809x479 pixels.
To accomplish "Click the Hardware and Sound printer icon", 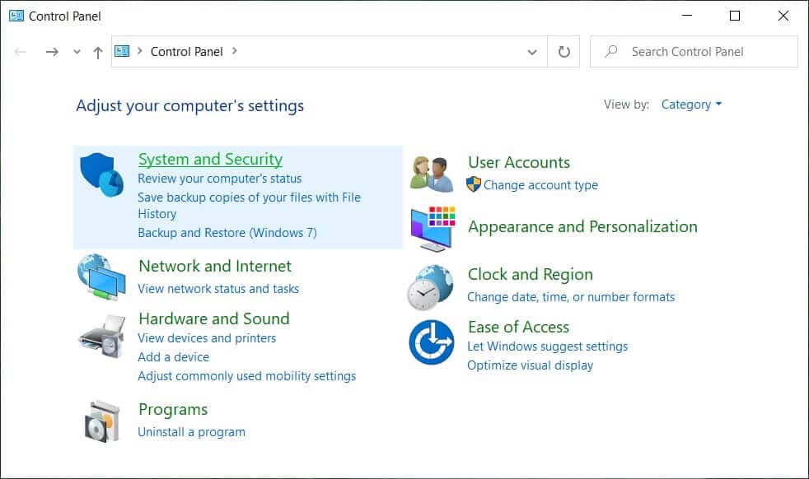I will coord(101,333).
